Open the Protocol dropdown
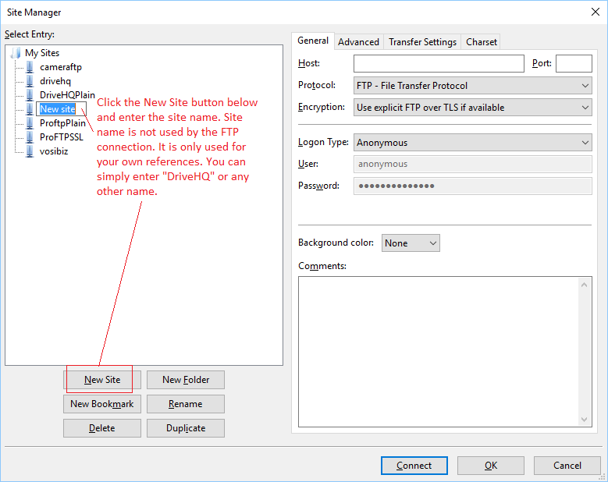Image resolution: width=608 pixels, height=482 pixels. click(x=472, y=86)
